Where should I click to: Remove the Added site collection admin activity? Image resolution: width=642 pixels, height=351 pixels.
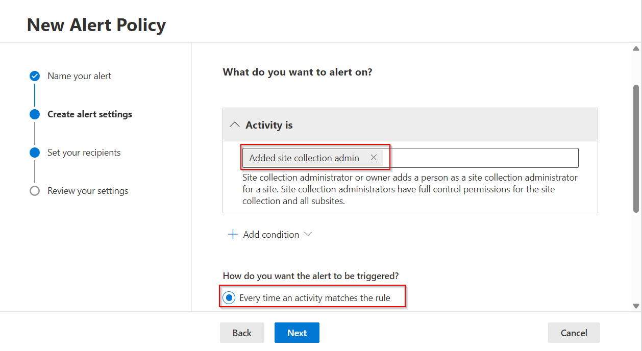coord(374,158)
